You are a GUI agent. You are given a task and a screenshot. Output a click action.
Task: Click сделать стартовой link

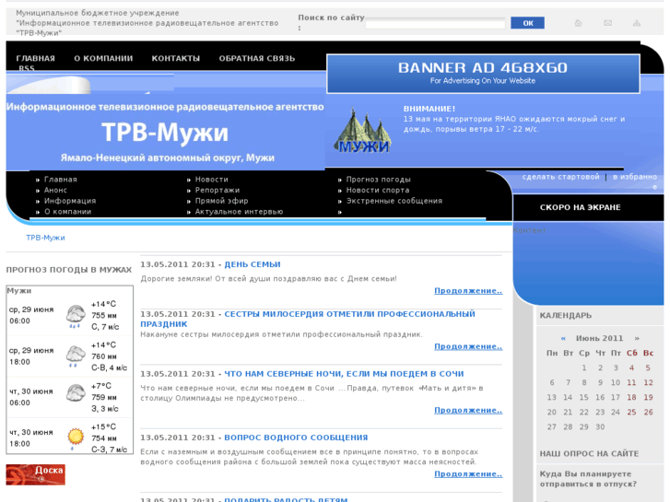tap(560, 177)
